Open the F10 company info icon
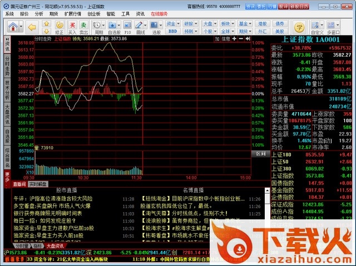The height and width of the screenshot is (266, 356). pyautogui.click(x=127, y=27)
